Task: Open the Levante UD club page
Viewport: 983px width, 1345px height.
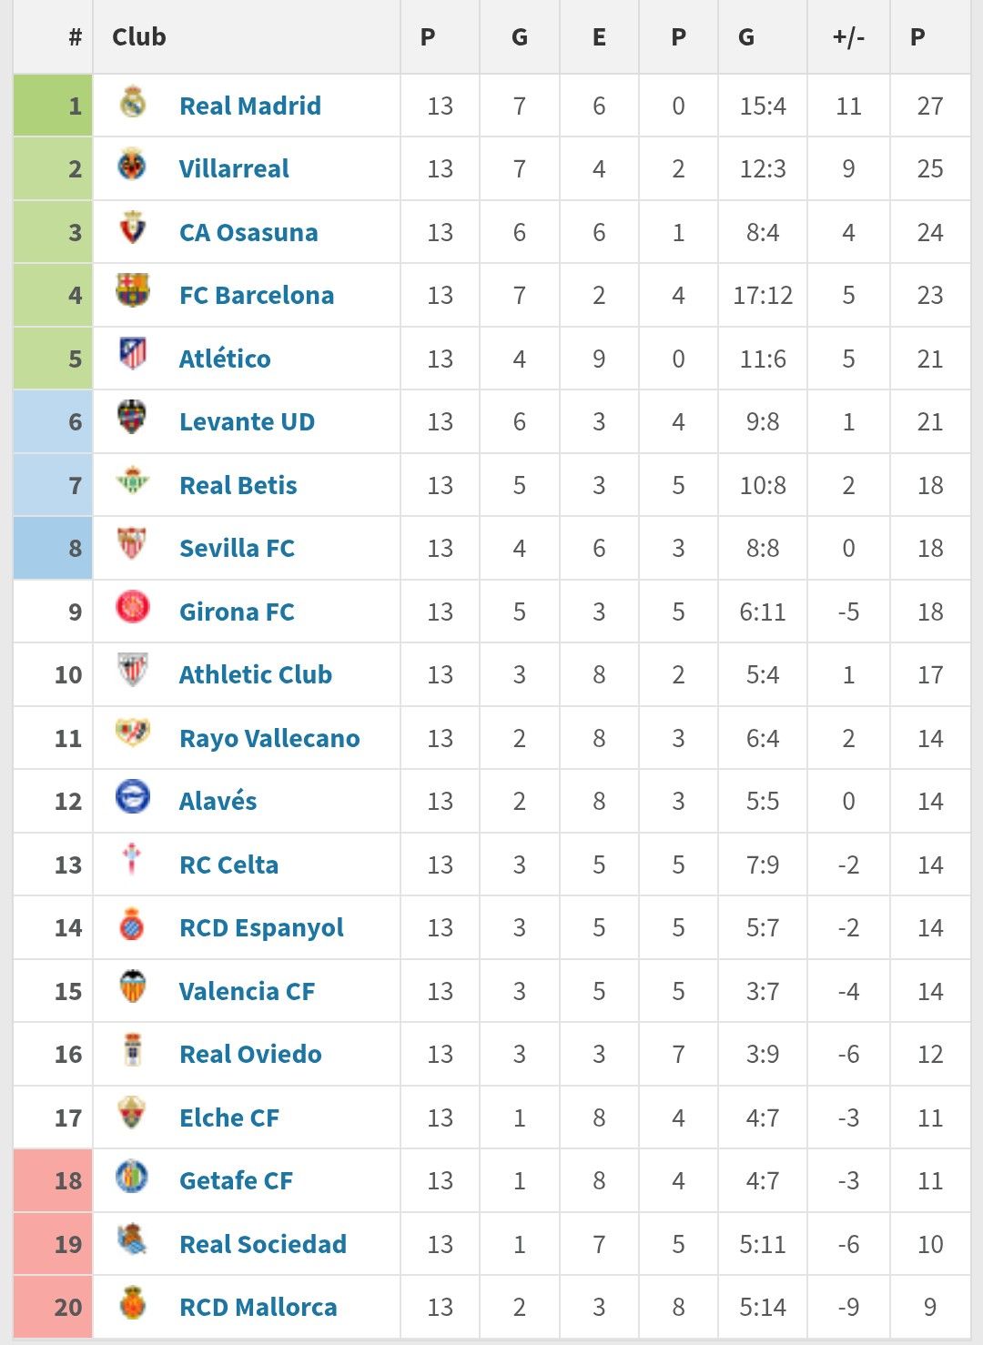Action: pos(247,422)
